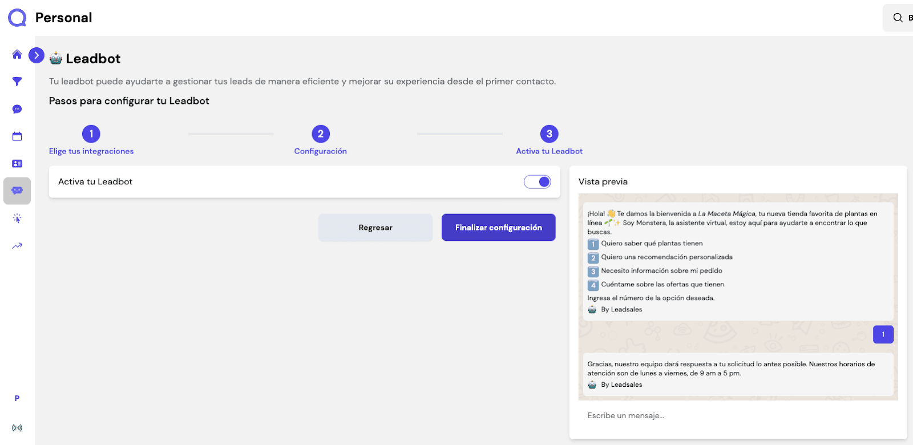Click the "Vista previa" heading
This screenshot has height=445, width=913.
603,182
